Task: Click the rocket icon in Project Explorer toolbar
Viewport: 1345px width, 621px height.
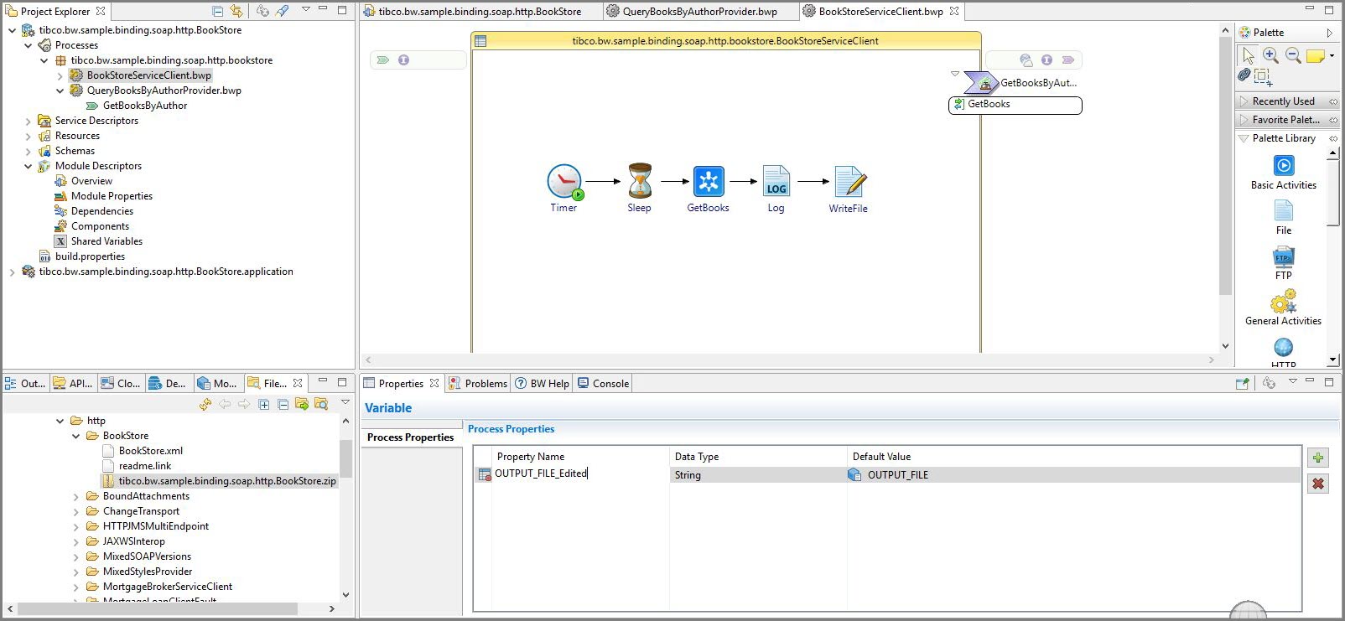Action: [x=283, y=11]
